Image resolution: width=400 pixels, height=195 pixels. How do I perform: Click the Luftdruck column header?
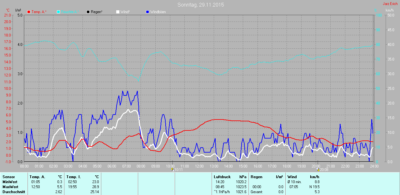click(222, 177)
